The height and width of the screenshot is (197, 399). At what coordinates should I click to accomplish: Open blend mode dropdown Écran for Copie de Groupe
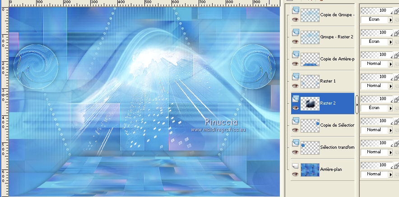377,19
